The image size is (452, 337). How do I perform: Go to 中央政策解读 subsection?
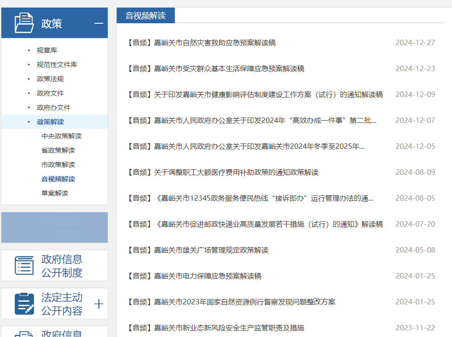[x=61, y=136]
